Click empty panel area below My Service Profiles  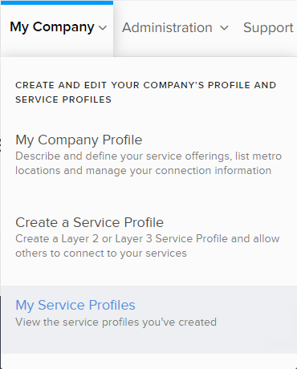coord(148,361)
